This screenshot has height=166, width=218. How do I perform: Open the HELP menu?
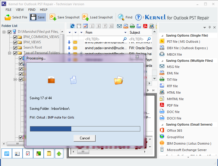44,10
